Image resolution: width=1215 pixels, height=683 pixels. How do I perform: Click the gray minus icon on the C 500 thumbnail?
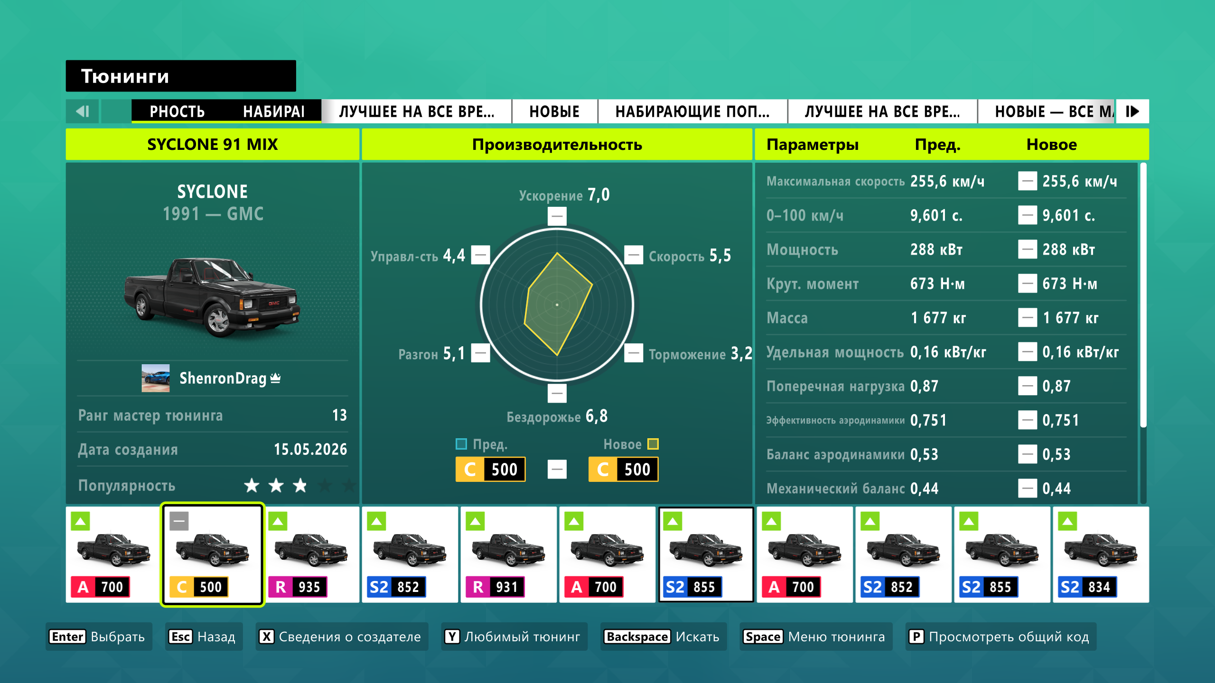179,521
